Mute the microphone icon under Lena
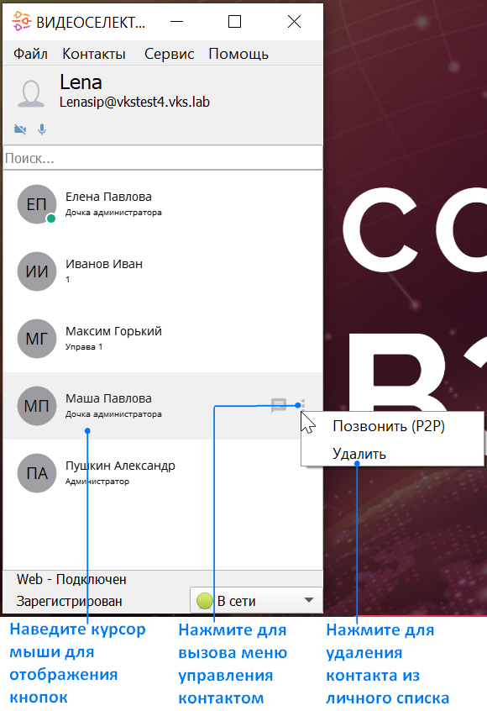487x711 pixels. pos(42,129)
